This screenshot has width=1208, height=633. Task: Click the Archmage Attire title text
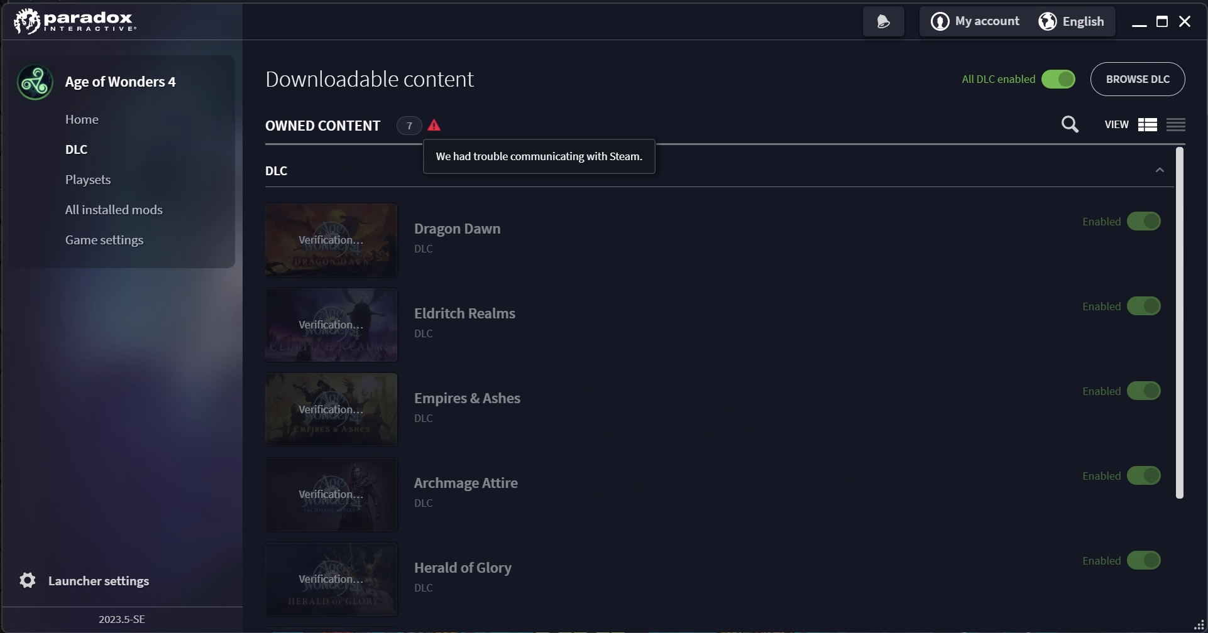pyautogui.click(x=466, y=483)
